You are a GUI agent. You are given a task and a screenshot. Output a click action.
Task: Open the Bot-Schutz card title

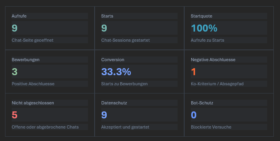202,103
